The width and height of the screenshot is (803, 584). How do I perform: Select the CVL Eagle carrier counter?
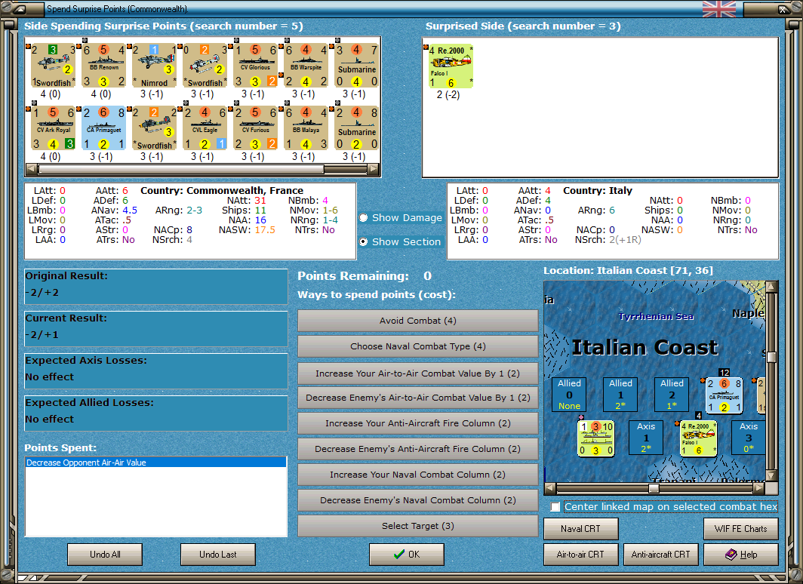205,128
